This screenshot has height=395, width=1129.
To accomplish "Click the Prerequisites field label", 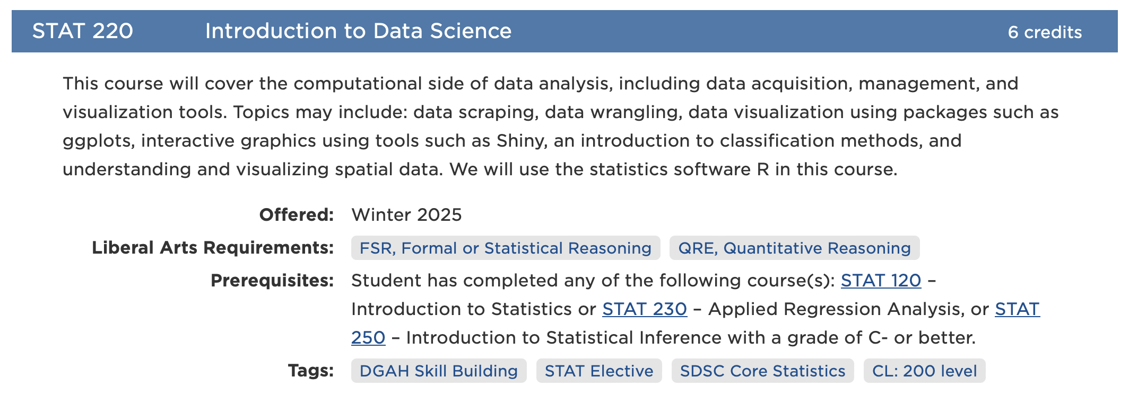I will pos(272,281).
